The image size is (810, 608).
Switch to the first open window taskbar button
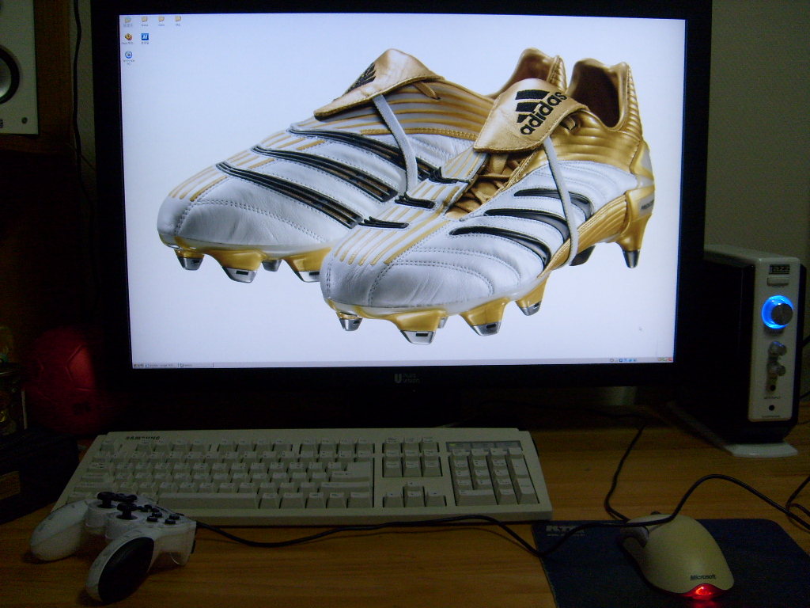(161, 365)
